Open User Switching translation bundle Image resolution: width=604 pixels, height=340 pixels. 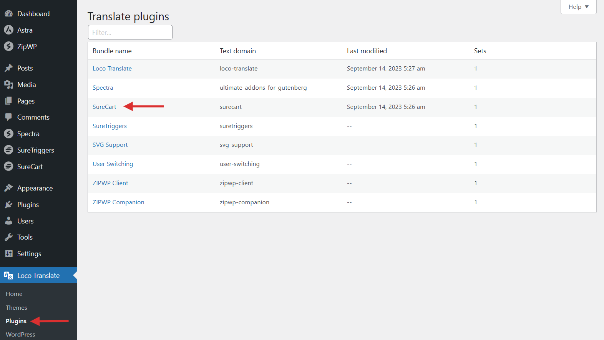click(x=113, y=164)
